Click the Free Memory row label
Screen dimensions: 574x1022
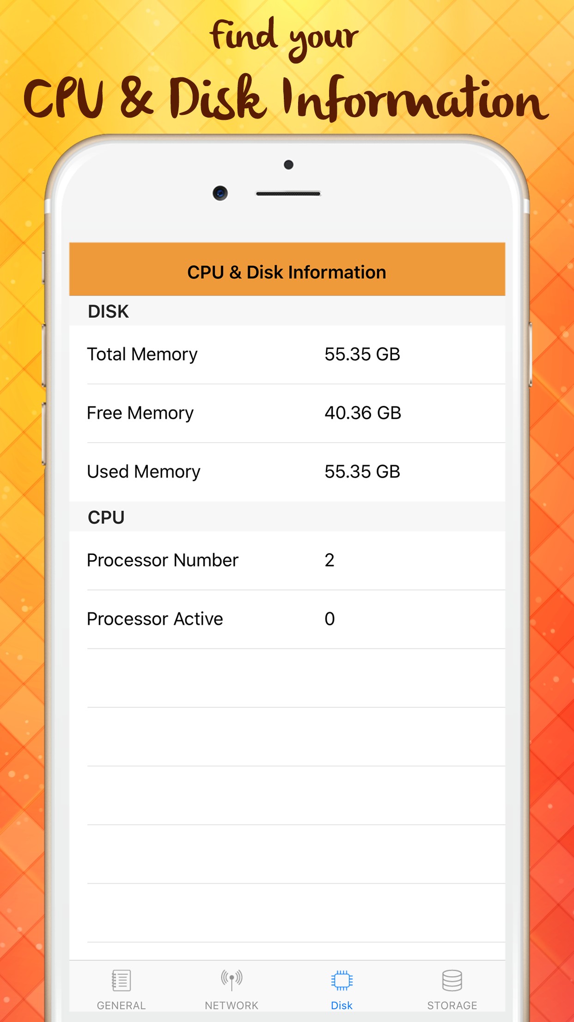point(140,413)
